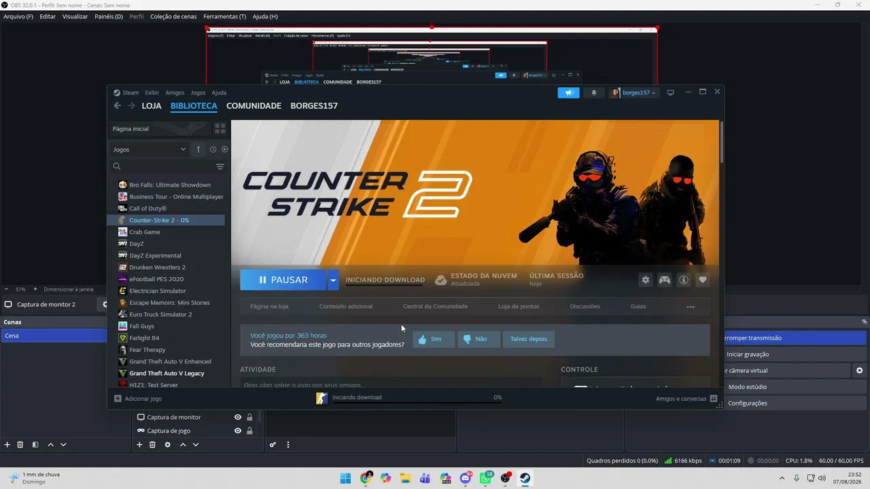Expand install options arrow beside Pausar
This screenshot has width=870, height=489.
(x=333, y=280)
